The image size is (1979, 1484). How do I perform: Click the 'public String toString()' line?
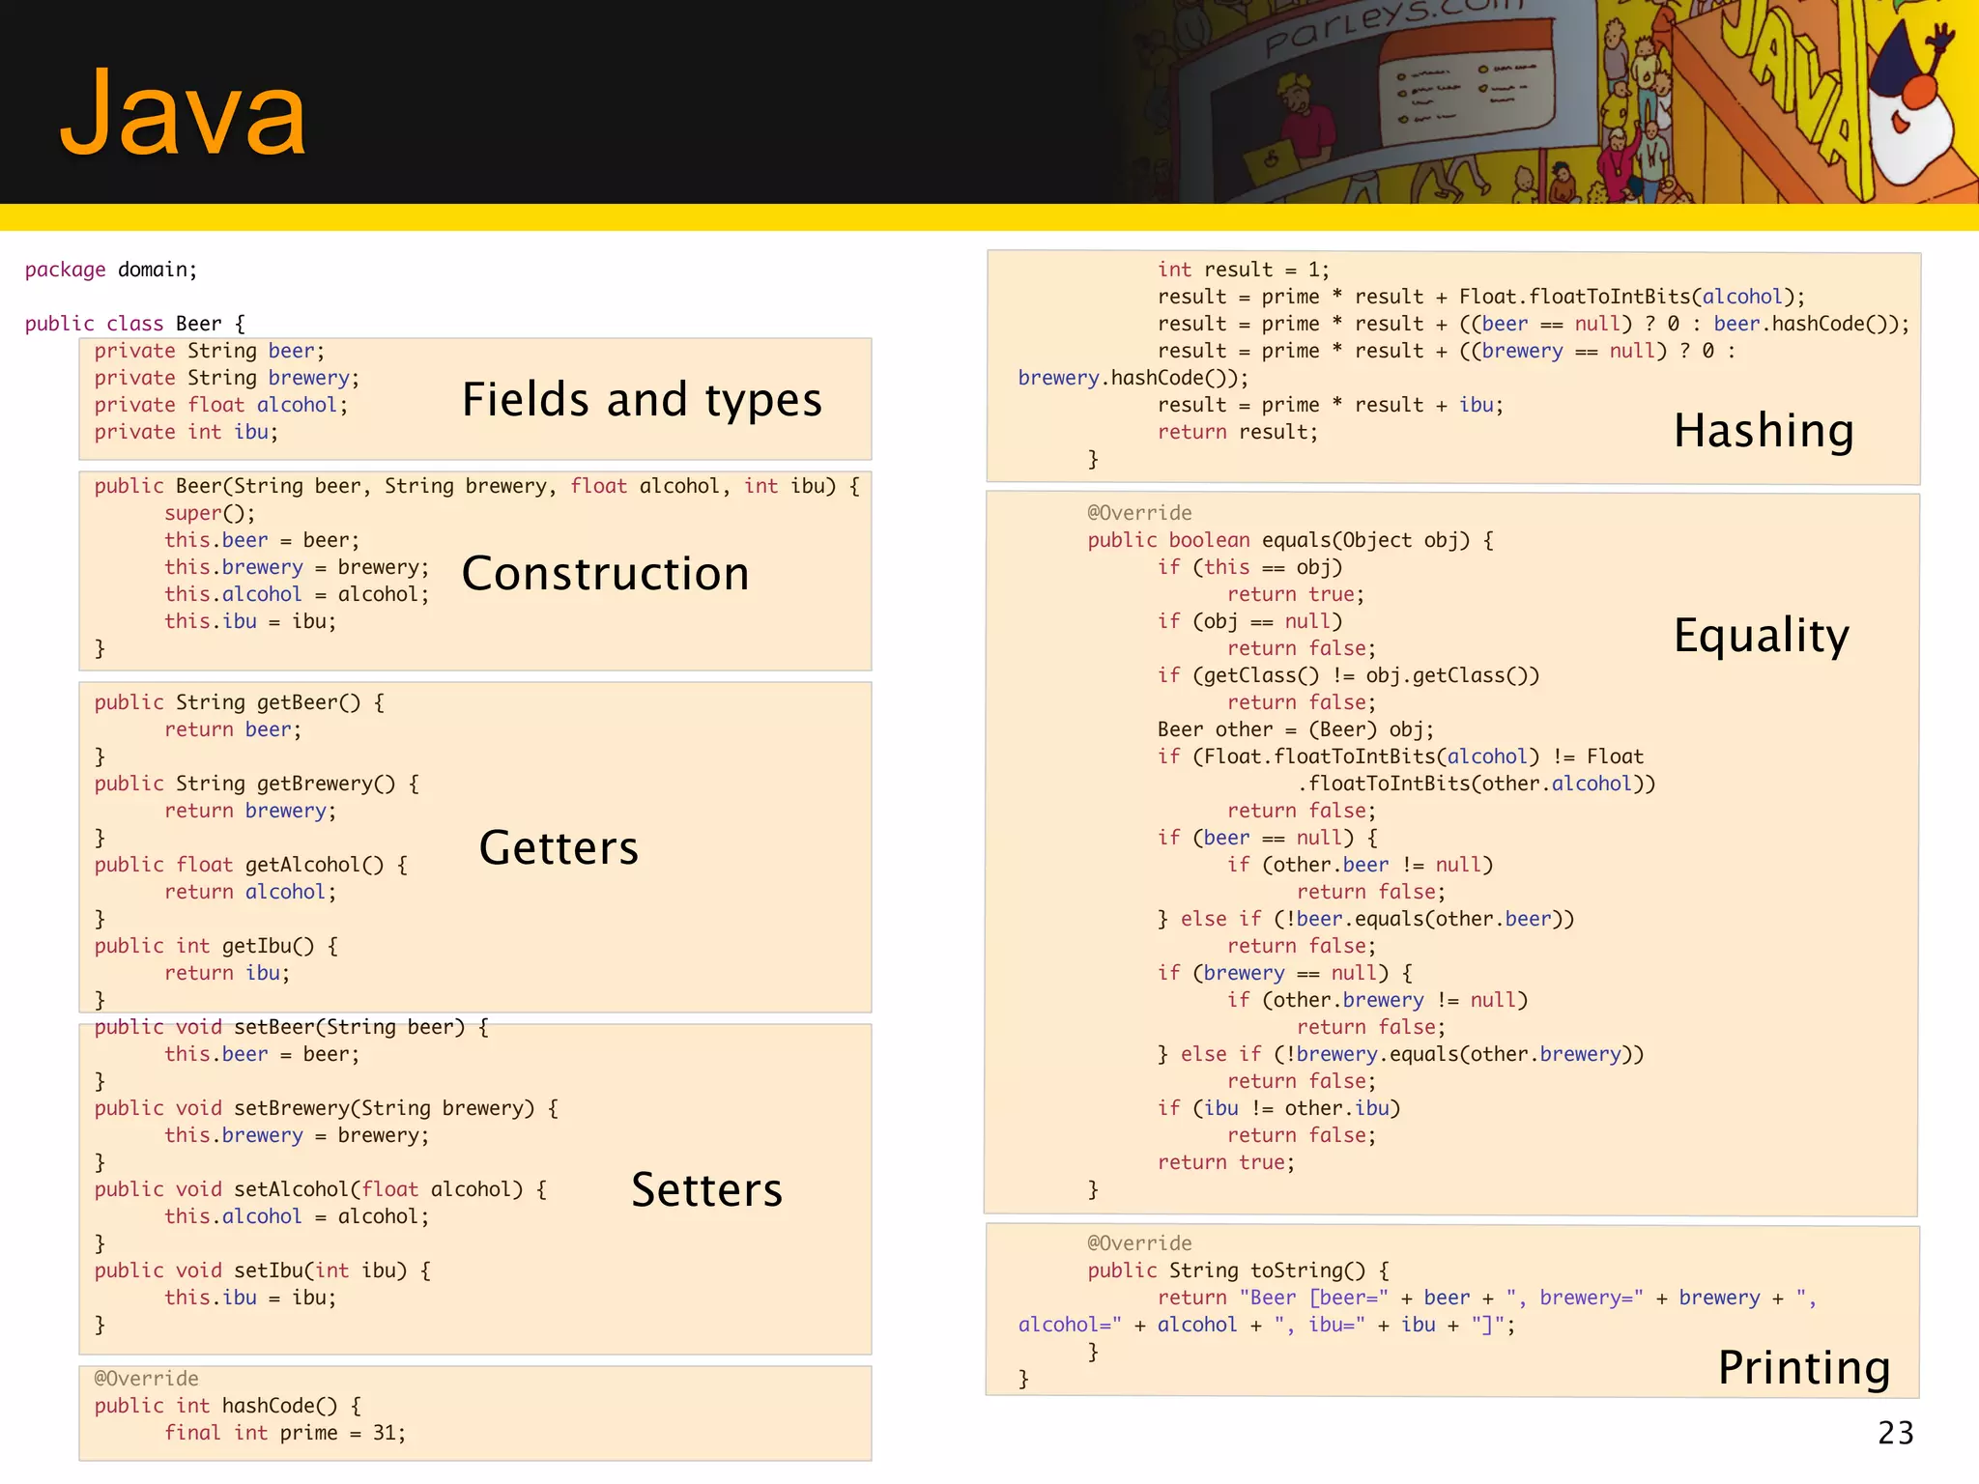click(1238, 1270)
